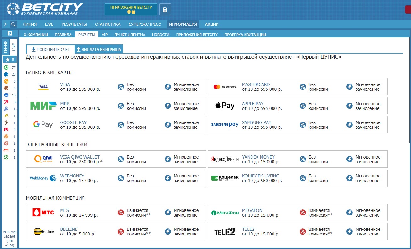Click the red percent icon in the MTS row

point(121,213)
